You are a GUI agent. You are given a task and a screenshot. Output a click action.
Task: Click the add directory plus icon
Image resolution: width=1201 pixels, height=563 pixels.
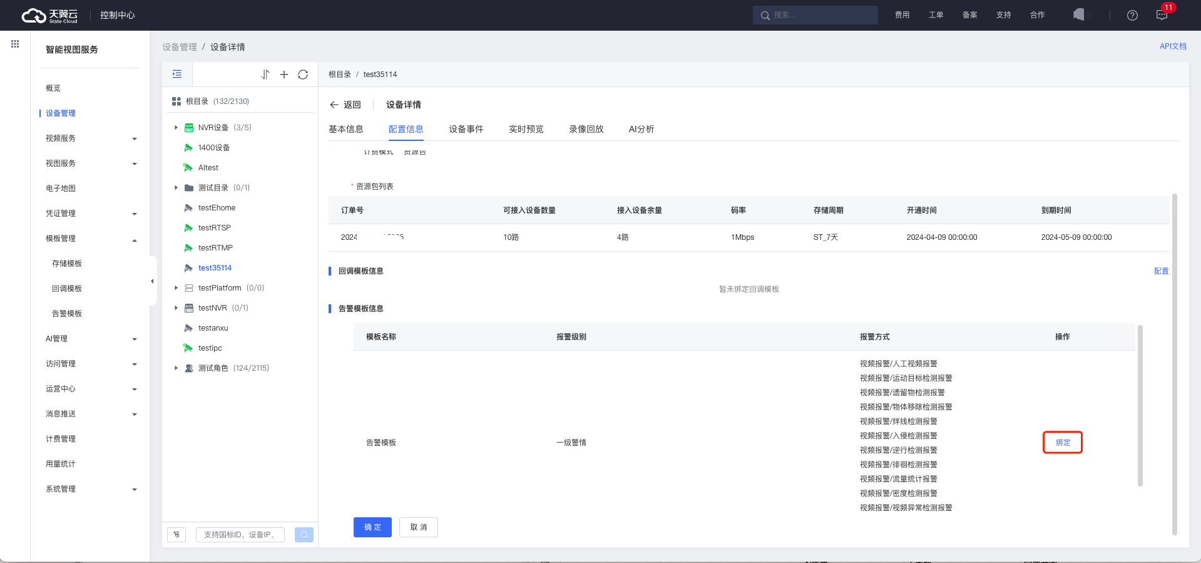284,75
